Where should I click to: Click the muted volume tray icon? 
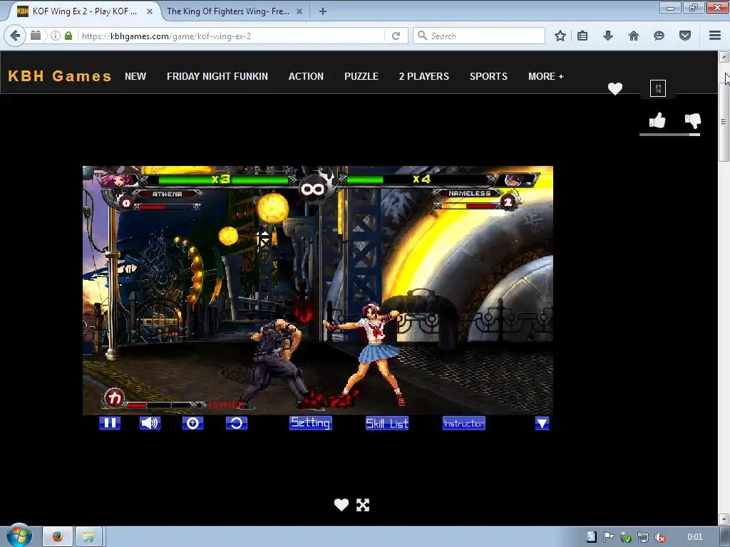pyautogui.click(x=659, y=537)
